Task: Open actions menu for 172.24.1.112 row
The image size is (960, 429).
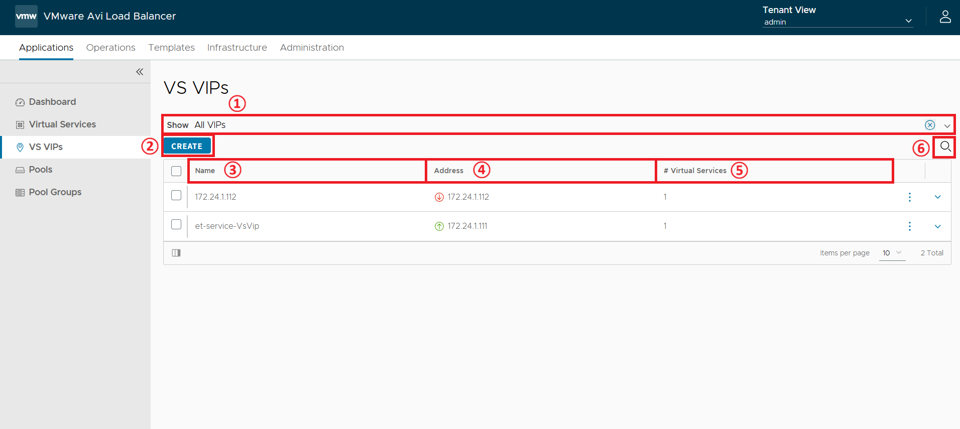Action: (x=909, y=197)
